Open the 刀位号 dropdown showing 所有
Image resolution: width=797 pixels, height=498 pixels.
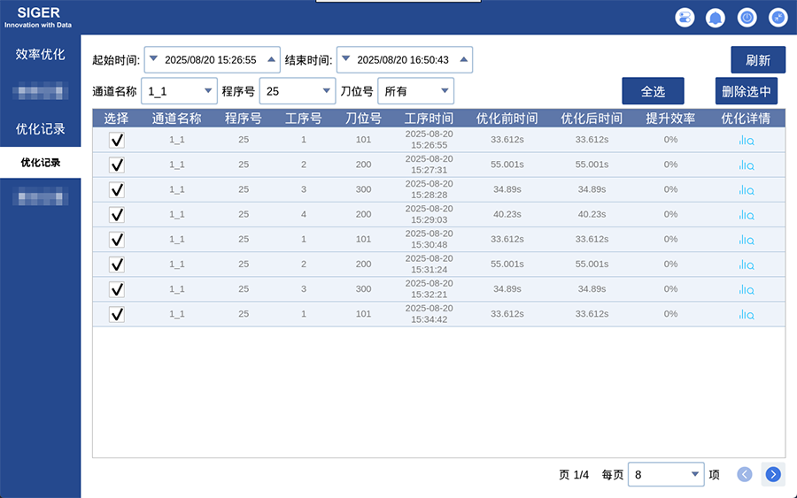pyautogui.click(x=415, y=91)
